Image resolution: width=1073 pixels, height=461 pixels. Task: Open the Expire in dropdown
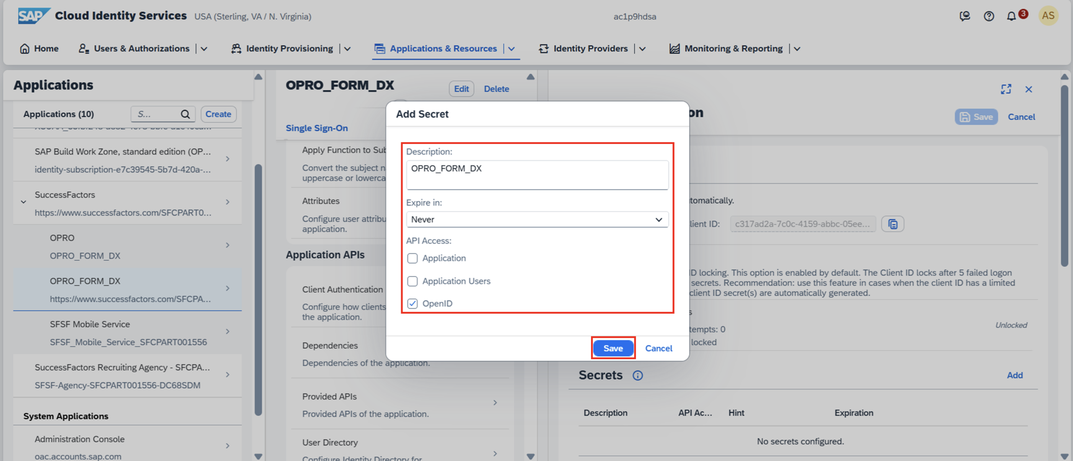pyautogui.click(x=537, y=219)
